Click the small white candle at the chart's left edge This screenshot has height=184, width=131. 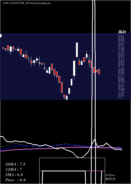click(1, 35)
